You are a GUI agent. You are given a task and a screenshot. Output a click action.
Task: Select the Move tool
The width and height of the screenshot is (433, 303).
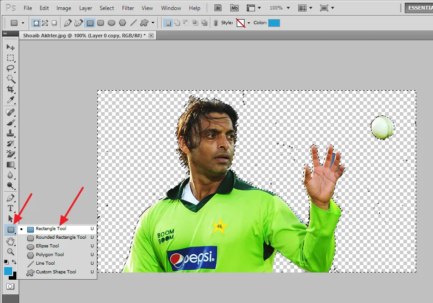pyautogui.click(x=10, y=47)
